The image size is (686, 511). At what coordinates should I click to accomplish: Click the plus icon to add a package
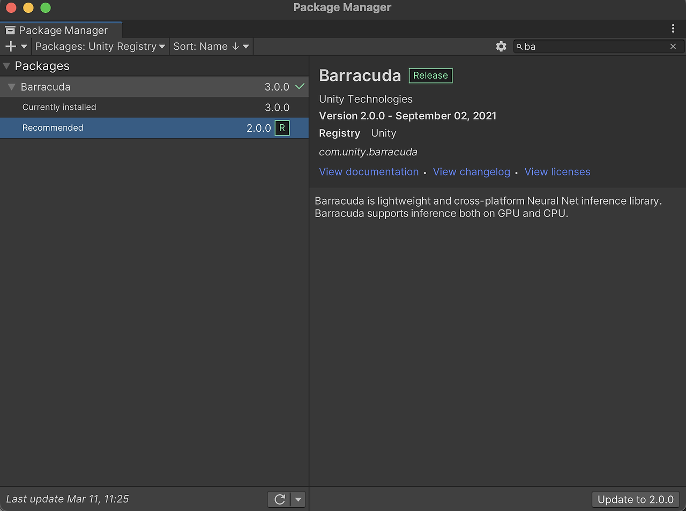[10, 47]
